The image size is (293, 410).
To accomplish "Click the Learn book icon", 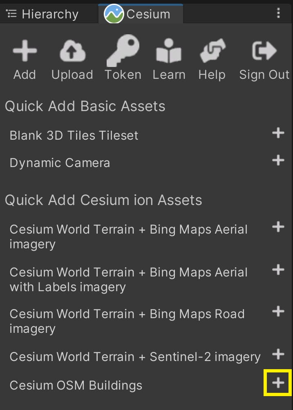I will tap(169, 50).
